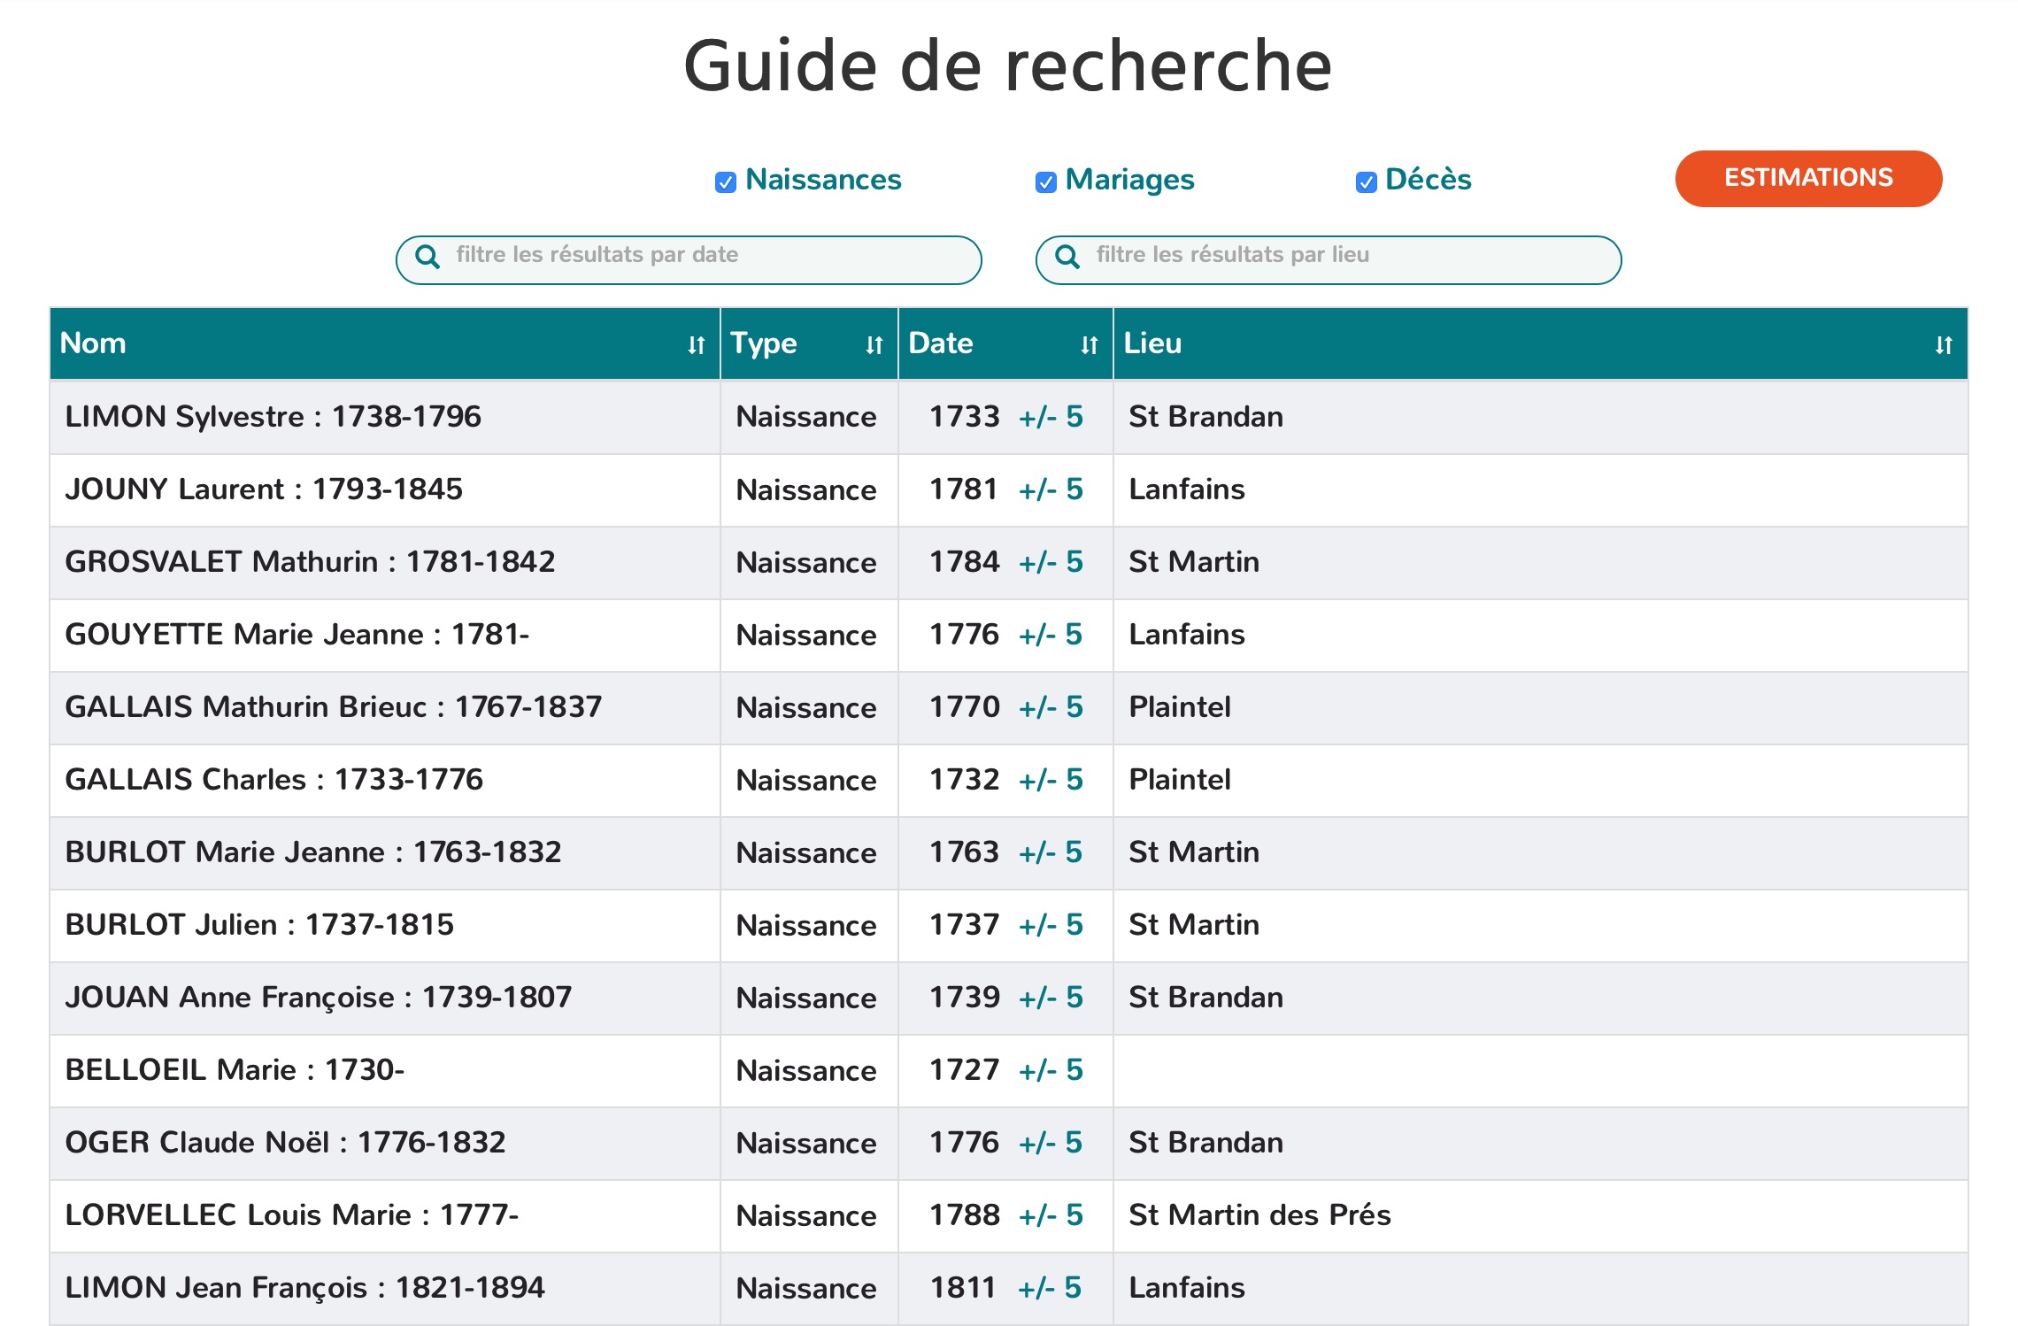Click '+/- 5' next to date 1781
The height and width of the screenshot is (1326, 2018).
(1051, 490)
